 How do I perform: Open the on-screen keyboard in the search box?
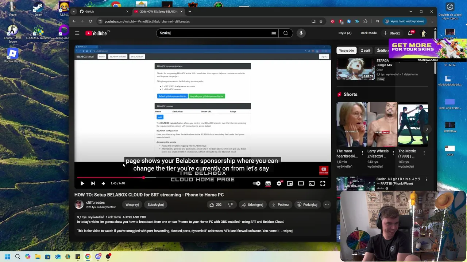(274, 33)
